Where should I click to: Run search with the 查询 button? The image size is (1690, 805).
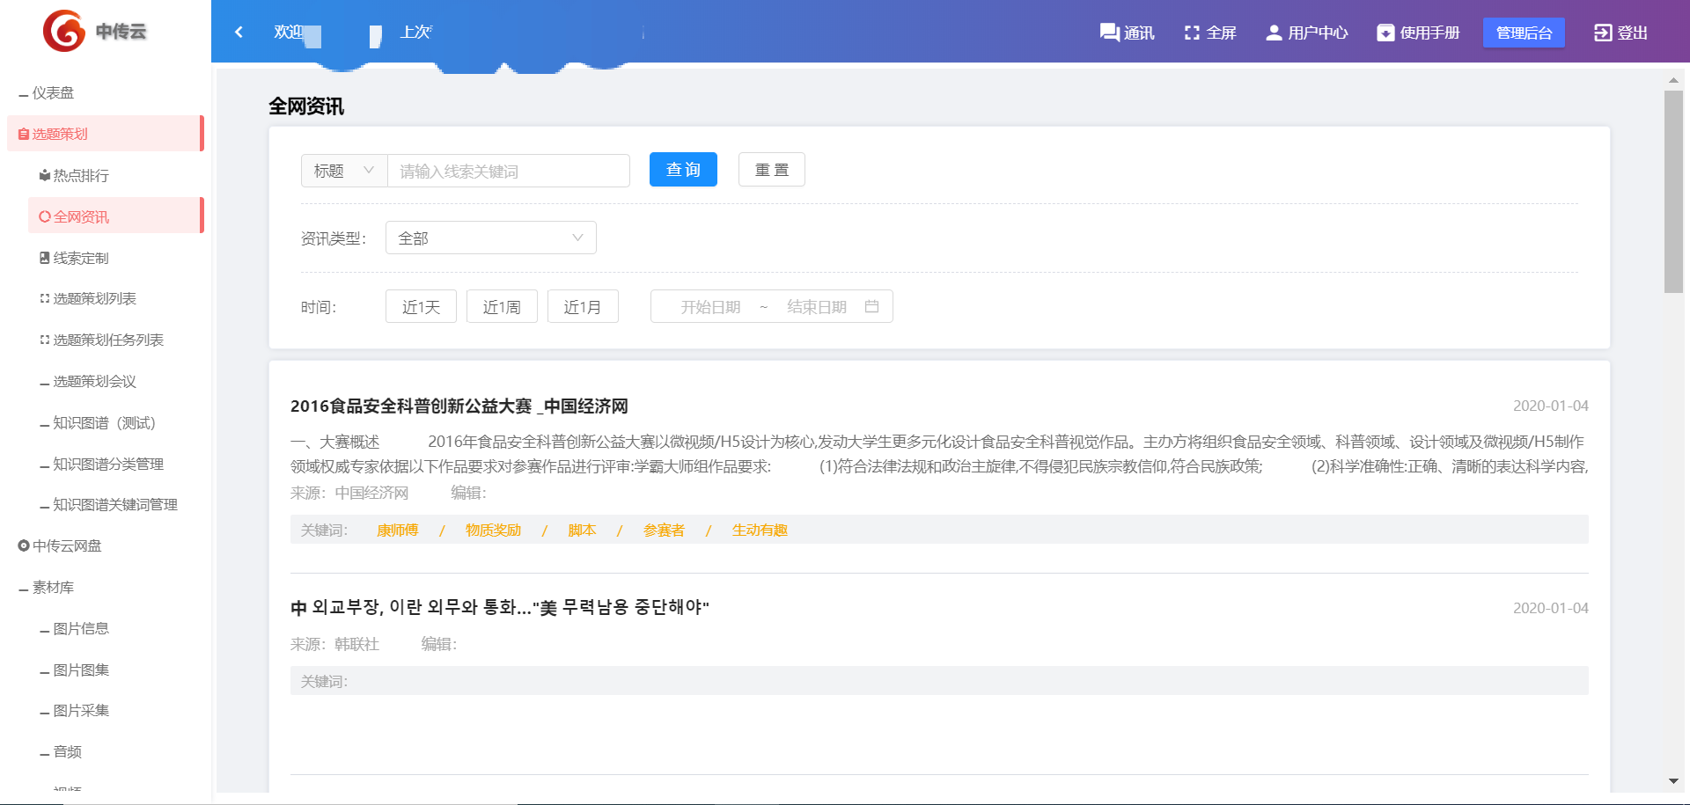coord(683,170)
